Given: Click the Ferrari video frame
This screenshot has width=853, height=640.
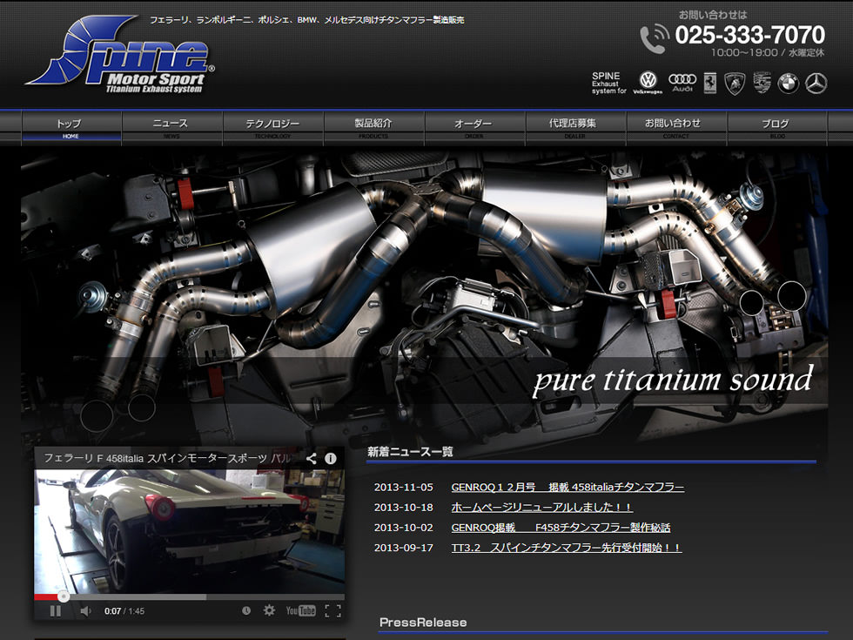Looking at the screenshot, I should [190, 532].
